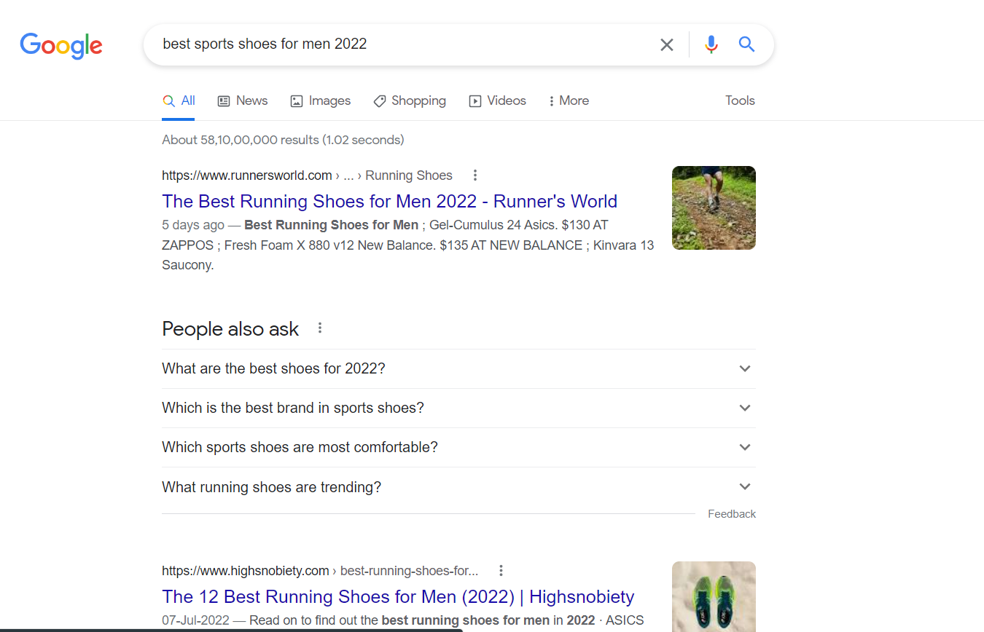Expand "What are the best shoes for 2022?"
This screenshot has height=632, width=984.
click(x=458, y=369)
